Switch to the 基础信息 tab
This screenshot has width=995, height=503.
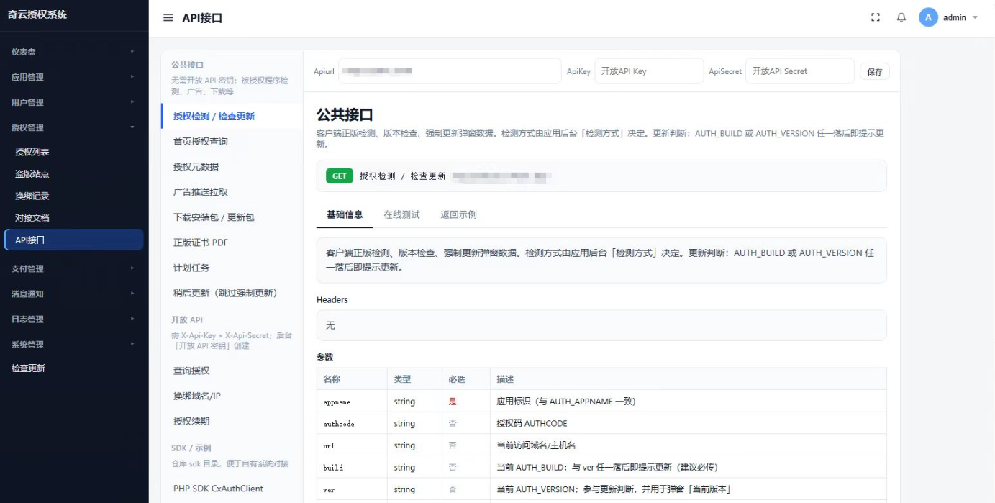pos(345,214)
